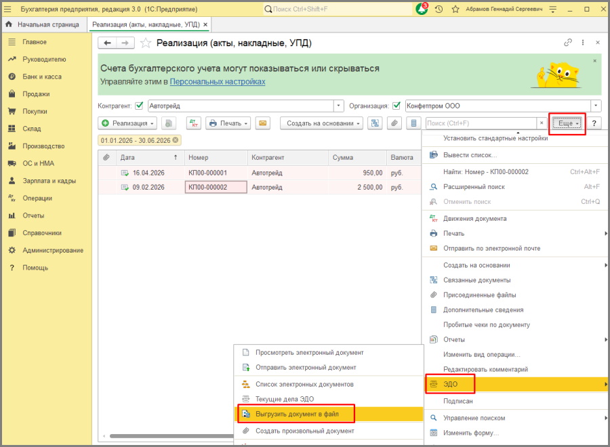Expand the Контрагент Автотрейд dropdown
Image resolution: width=610 pixels, height=447 pixels.
click(339, 106)
